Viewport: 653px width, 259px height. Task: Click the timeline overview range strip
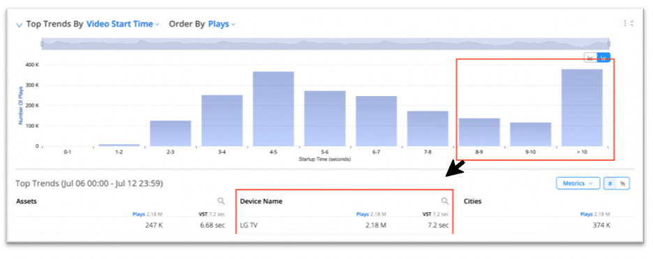tap(325, 44)
